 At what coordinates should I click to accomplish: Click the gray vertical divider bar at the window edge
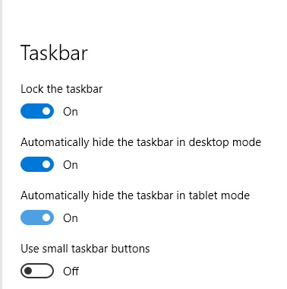[x=1, y=144]
